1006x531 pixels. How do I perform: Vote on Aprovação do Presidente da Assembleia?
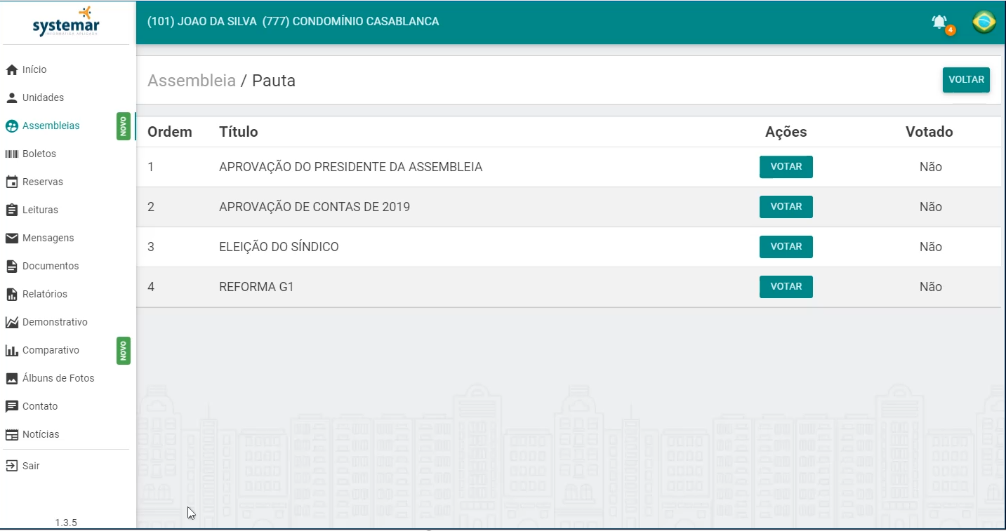786,167
